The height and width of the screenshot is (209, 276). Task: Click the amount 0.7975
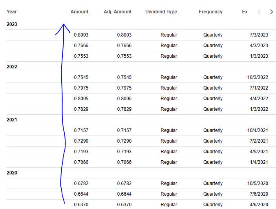click(81, 88)
